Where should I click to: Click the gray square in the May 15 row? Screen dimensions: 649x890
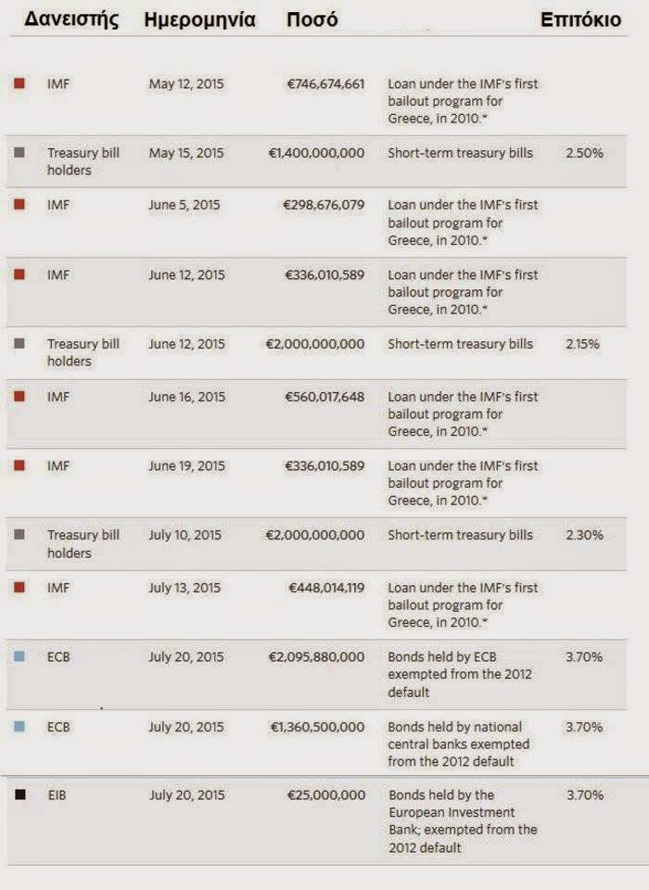19,153
